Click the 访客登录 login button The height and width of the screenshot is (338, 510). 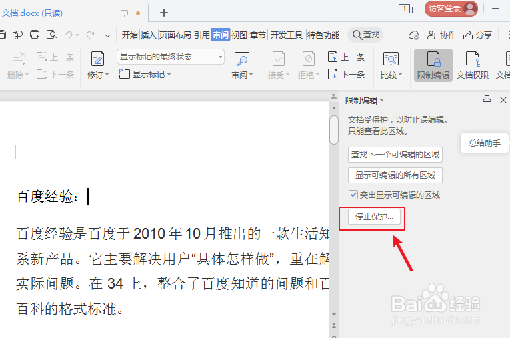click(x=451, y=9)
